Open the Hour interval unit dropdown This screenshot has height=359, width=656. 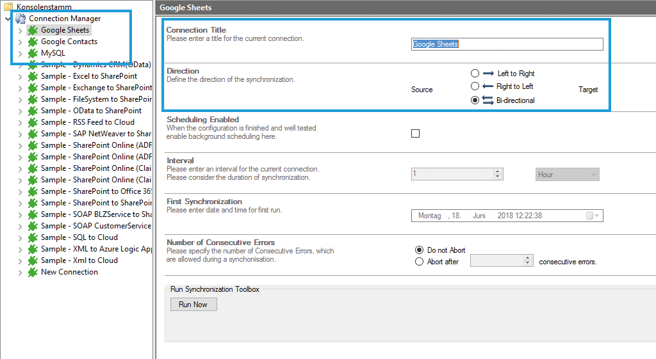[567, 175]
